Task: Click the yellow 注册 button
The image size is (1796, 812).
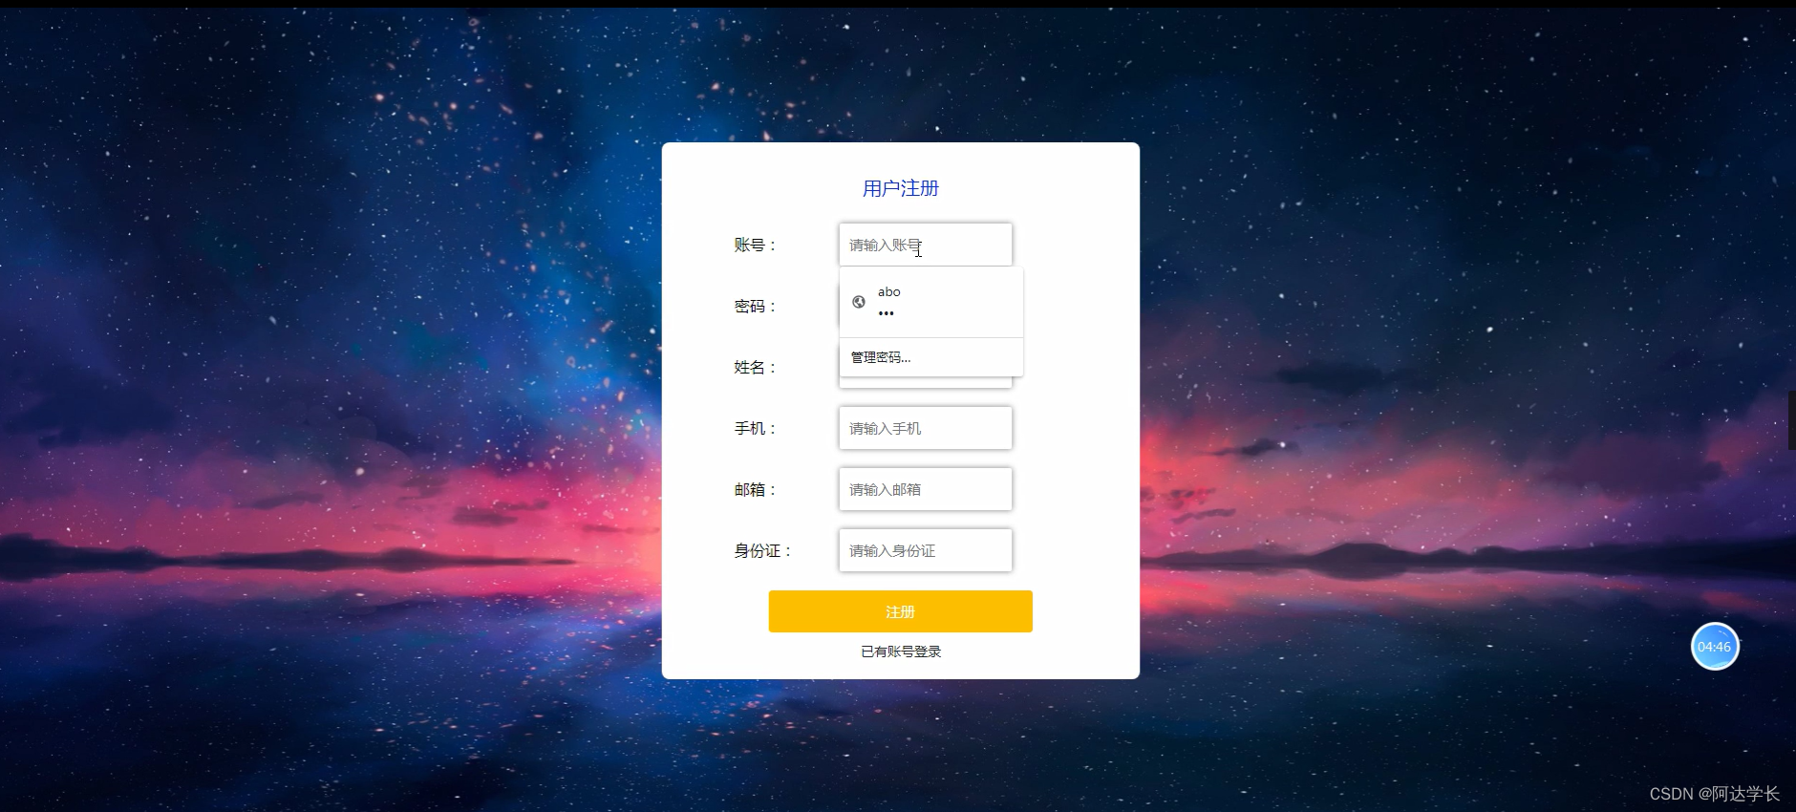Action: 901,611
